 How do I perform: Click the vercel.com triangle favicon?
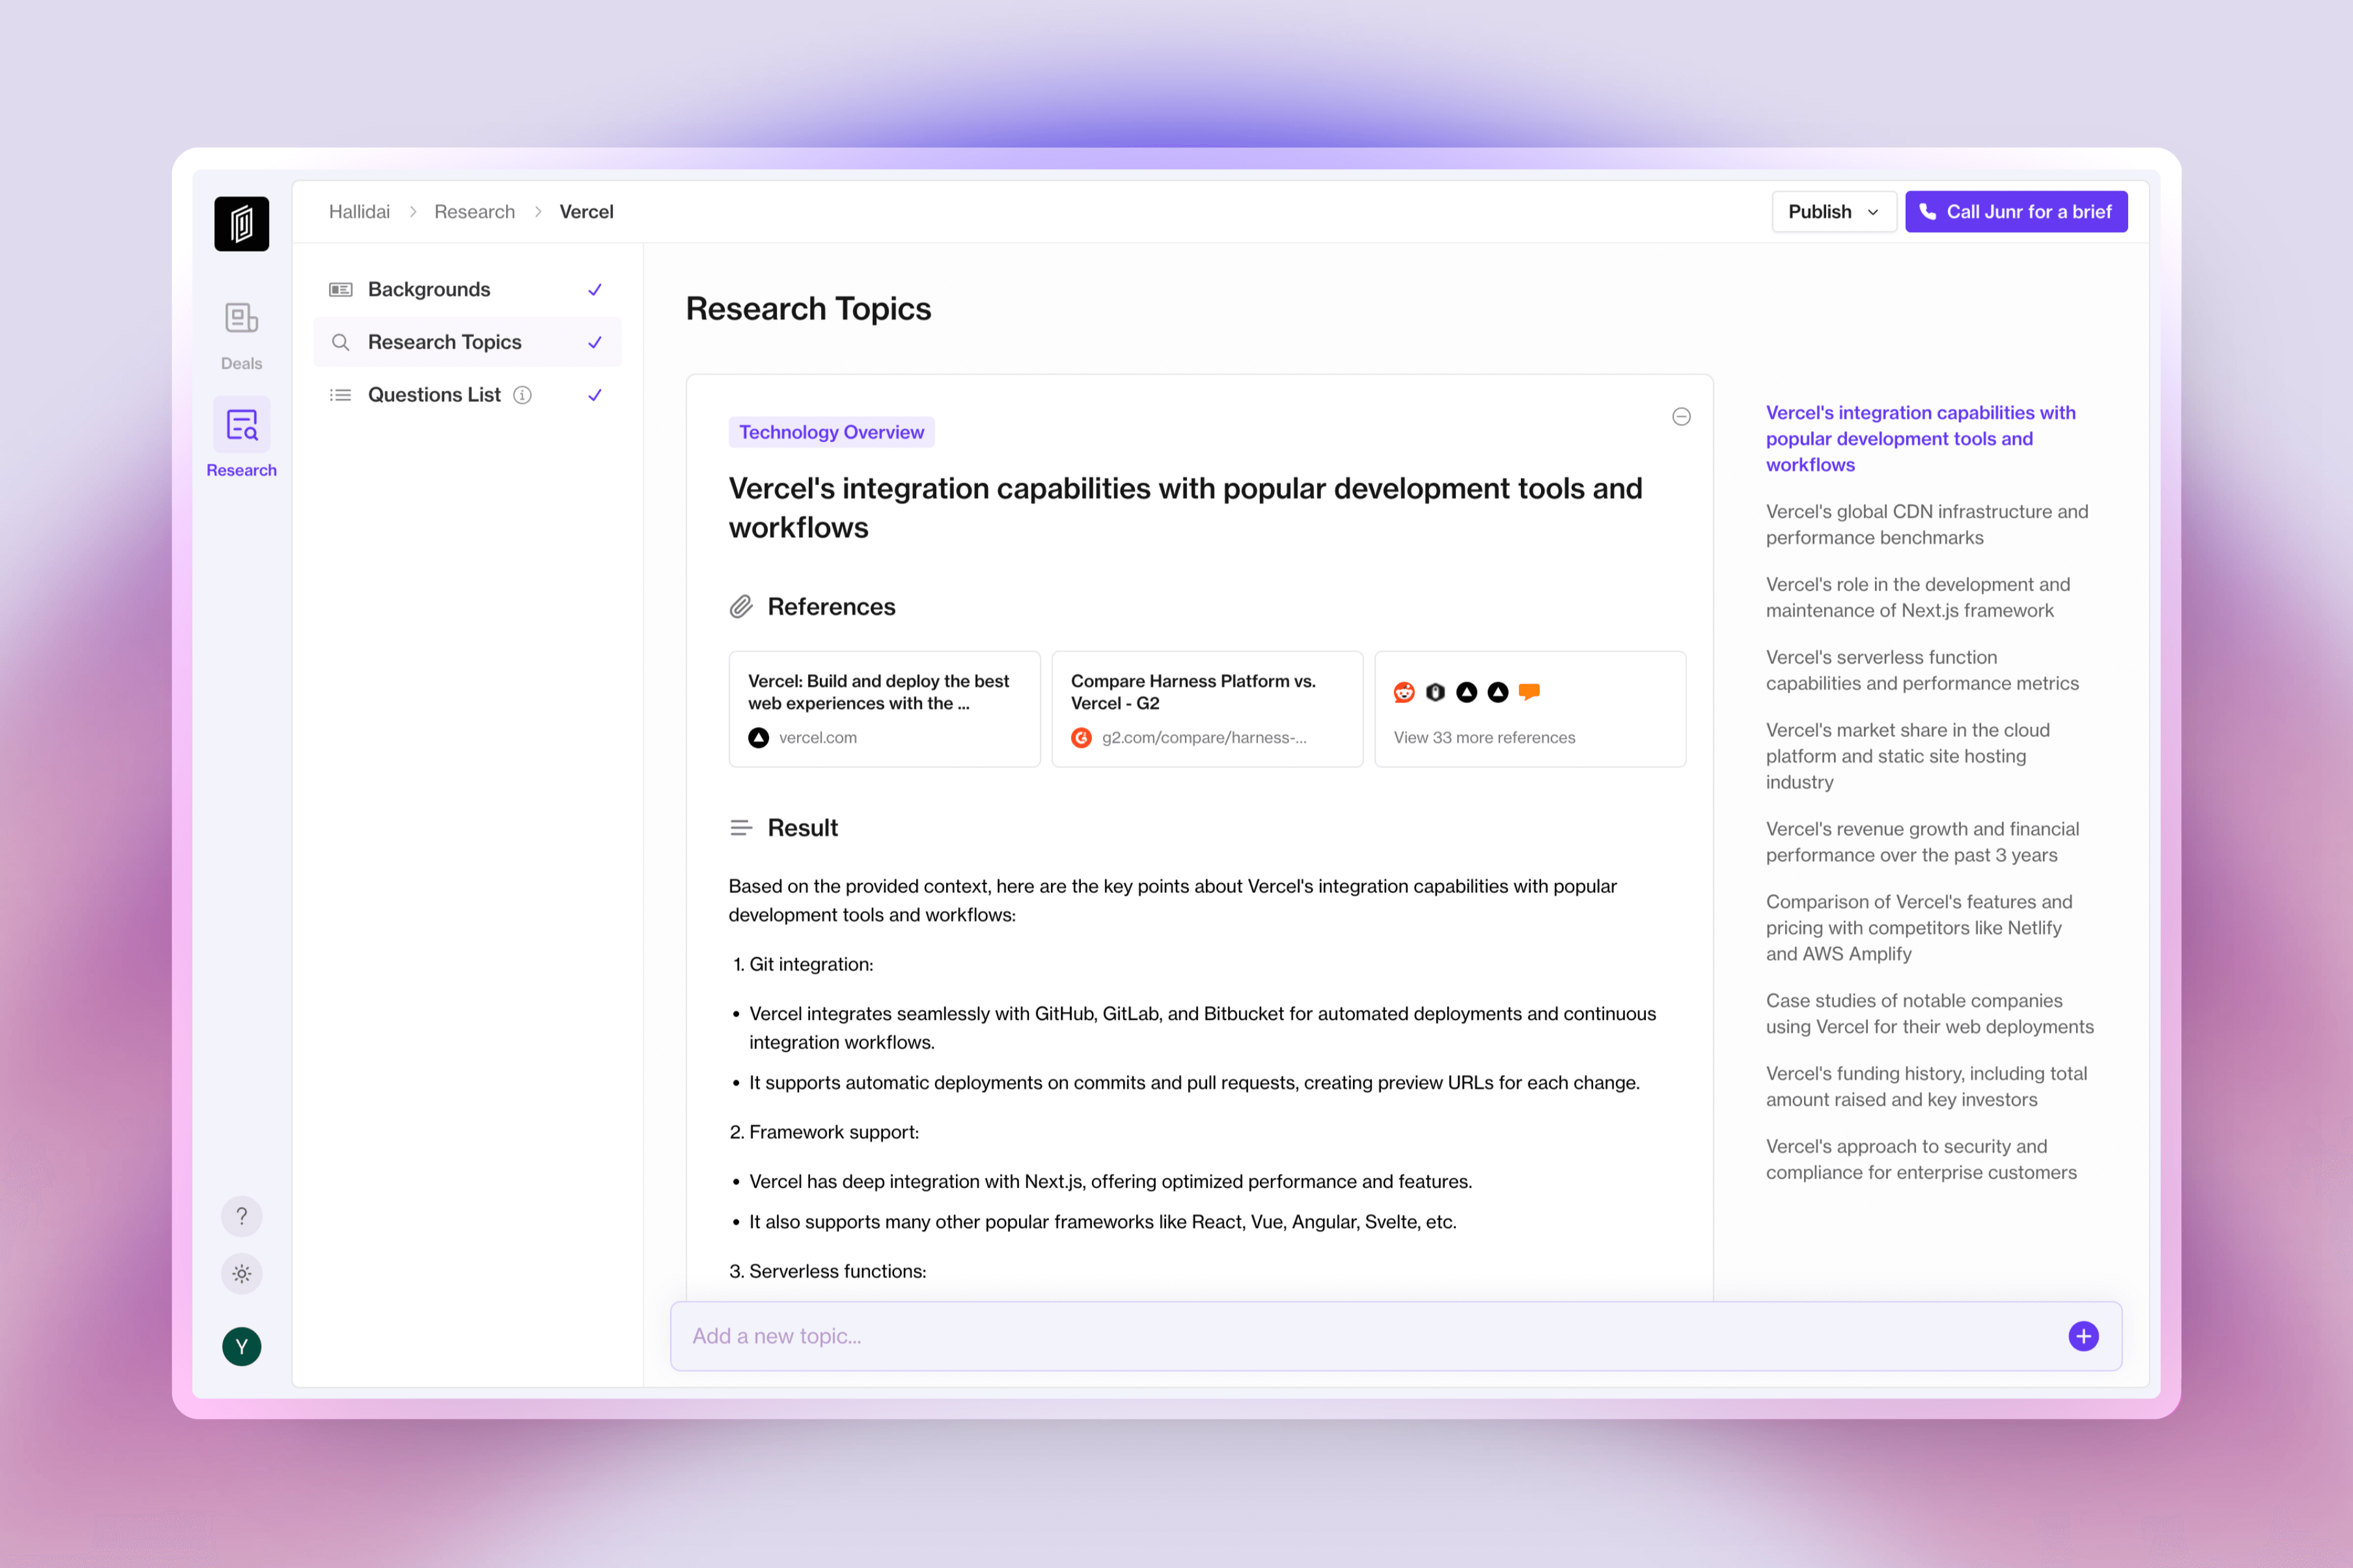(x=759, y=738)
